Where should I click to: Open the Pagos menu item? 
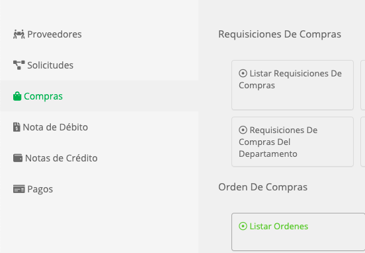99,189
